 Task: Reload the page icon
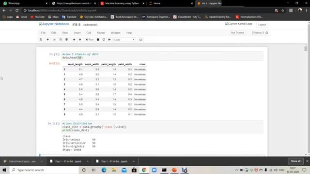click(x=17, y=10)
